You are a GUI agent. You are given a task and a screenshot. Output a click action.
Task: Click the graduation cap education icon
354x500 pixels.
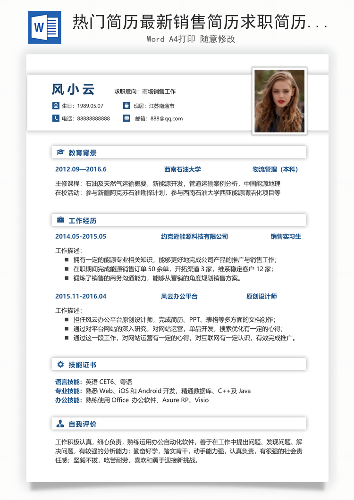[60, 152]
